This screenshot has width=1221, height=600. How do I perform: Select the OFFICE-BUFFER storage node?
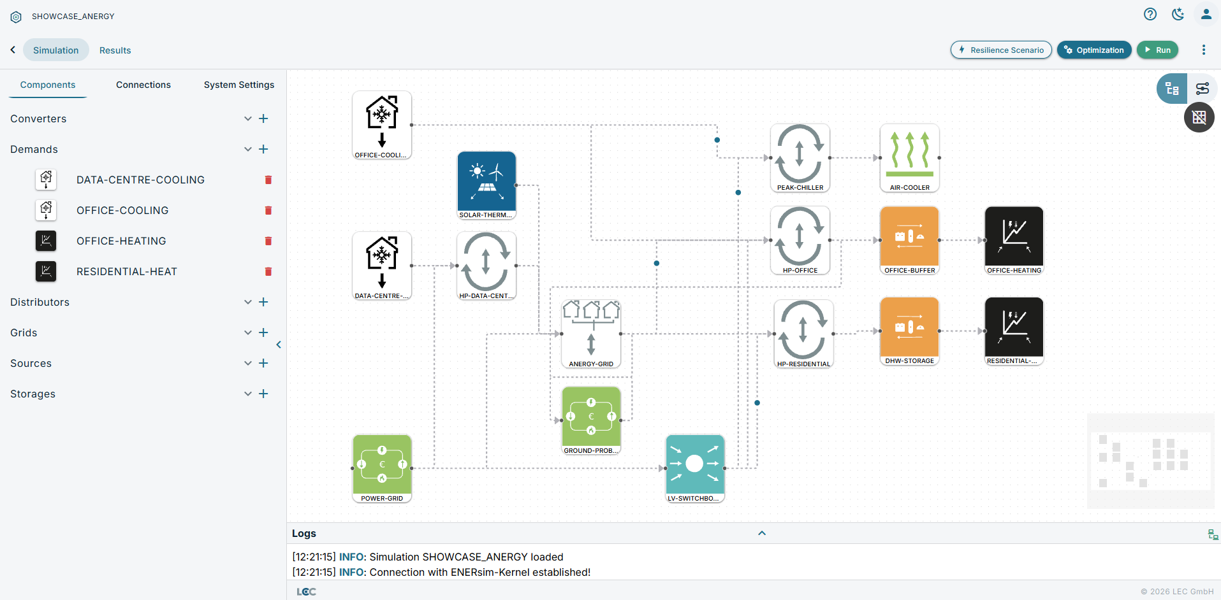(910, 240)
